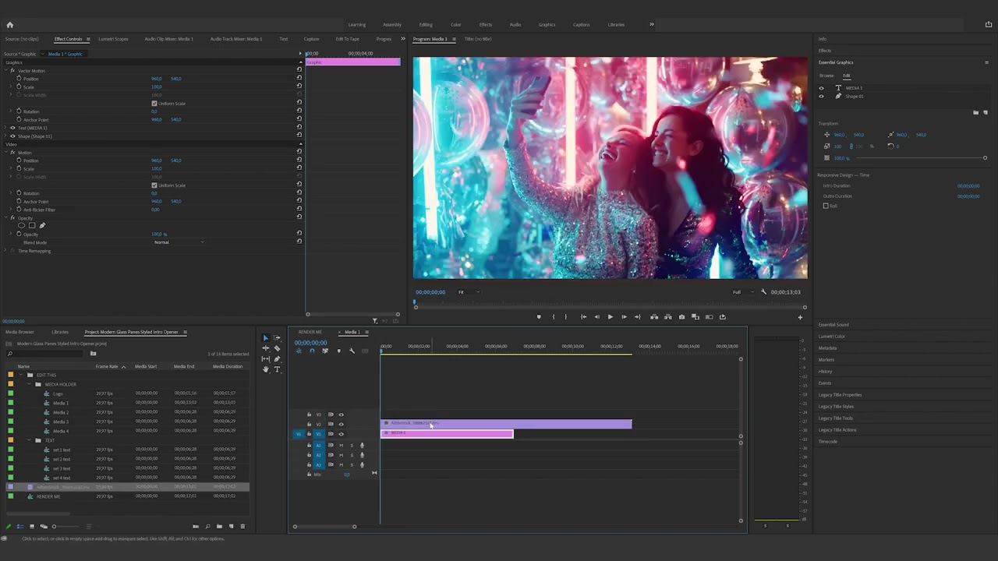
Task: Click the Project panel trash icon
Action: [242, 527]
